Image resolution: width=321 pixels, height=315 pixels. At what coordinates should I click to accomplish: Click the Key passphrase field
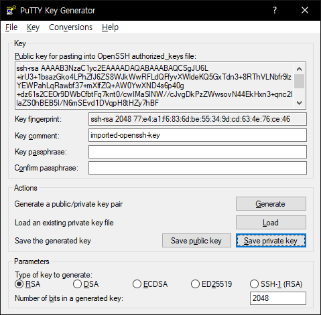[198, 152]
